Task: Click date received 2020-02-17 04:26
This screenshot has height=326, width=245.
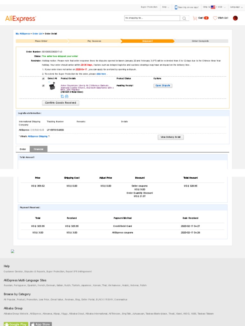Action: [x=190, y=232]
